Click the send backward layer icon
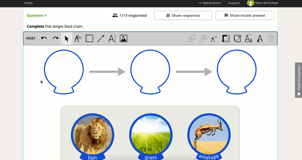This screenshot has height=160, width=302. click(203, 39)
